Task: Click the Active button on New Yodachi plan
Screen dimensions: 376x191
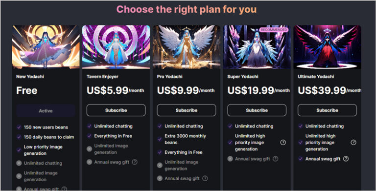Action: 46,111
